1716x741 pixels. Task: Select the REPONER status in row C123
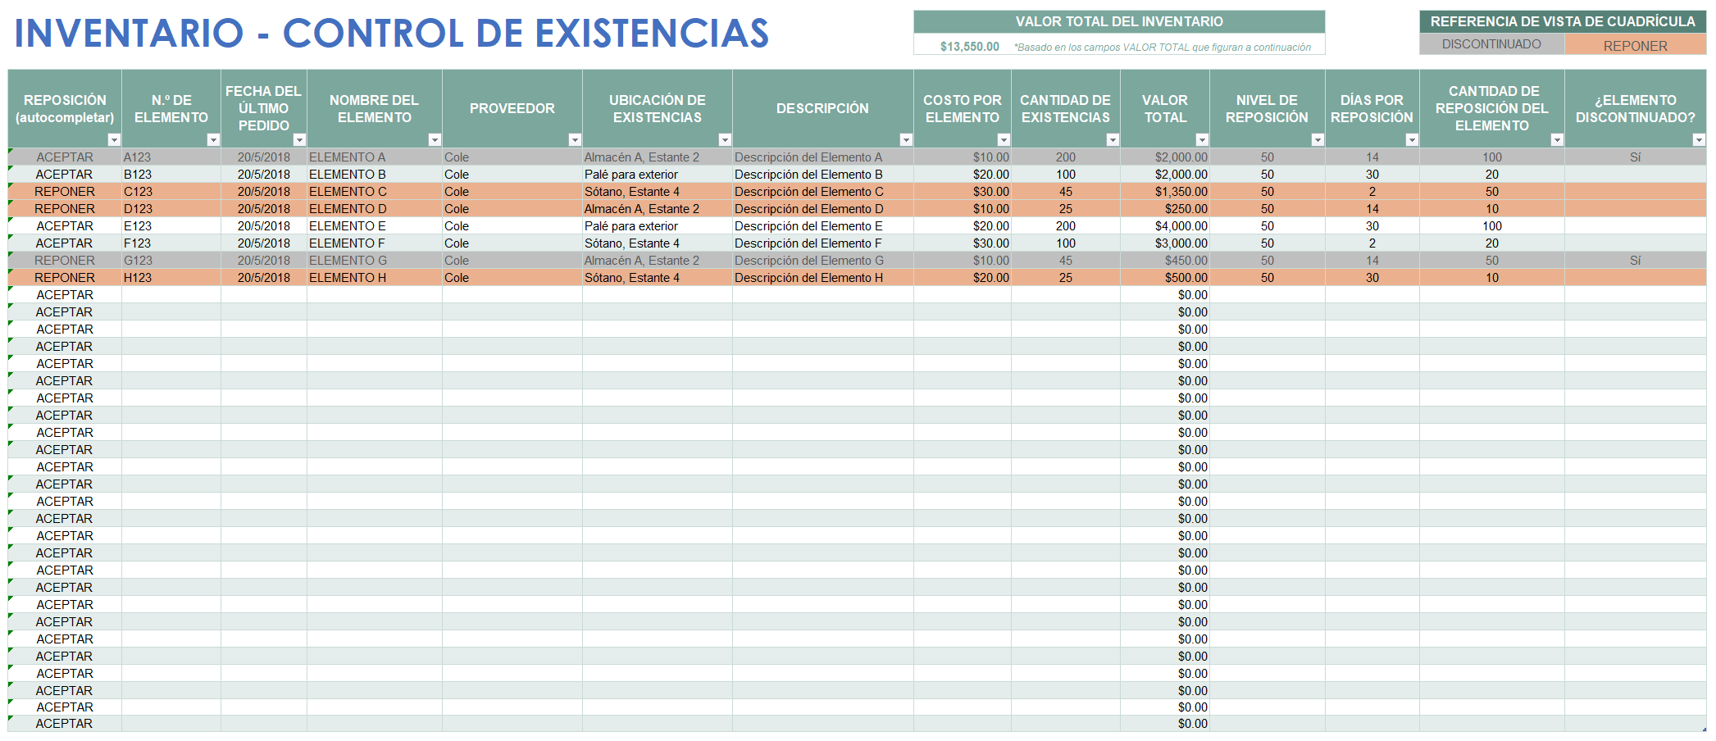[x=65, y=192]
